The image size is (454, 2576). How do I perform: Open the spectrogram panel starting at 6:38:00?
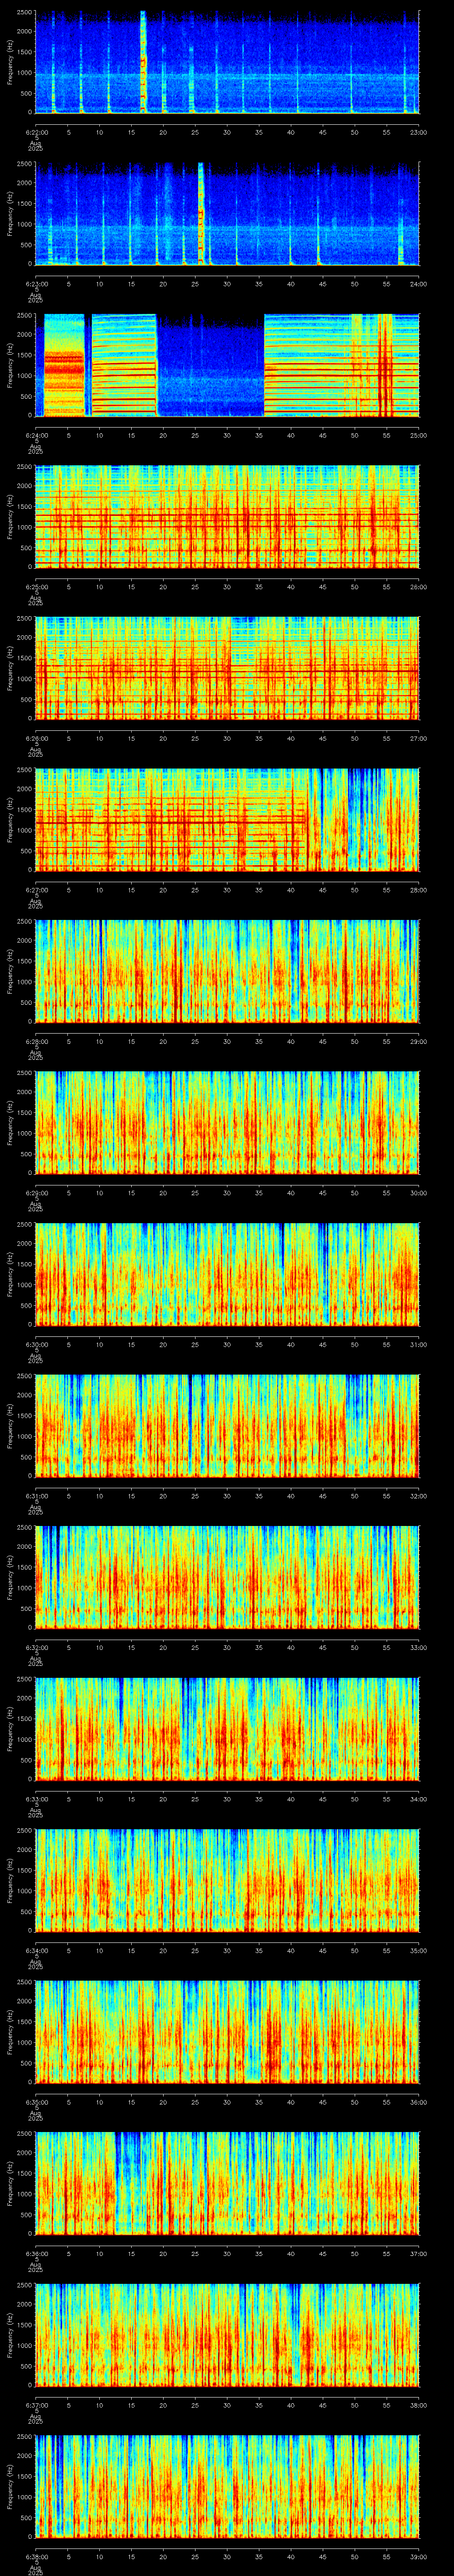point(227,2486)
